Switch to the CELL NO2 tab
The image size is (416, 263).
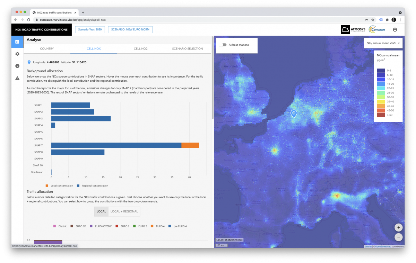(140, 49)
